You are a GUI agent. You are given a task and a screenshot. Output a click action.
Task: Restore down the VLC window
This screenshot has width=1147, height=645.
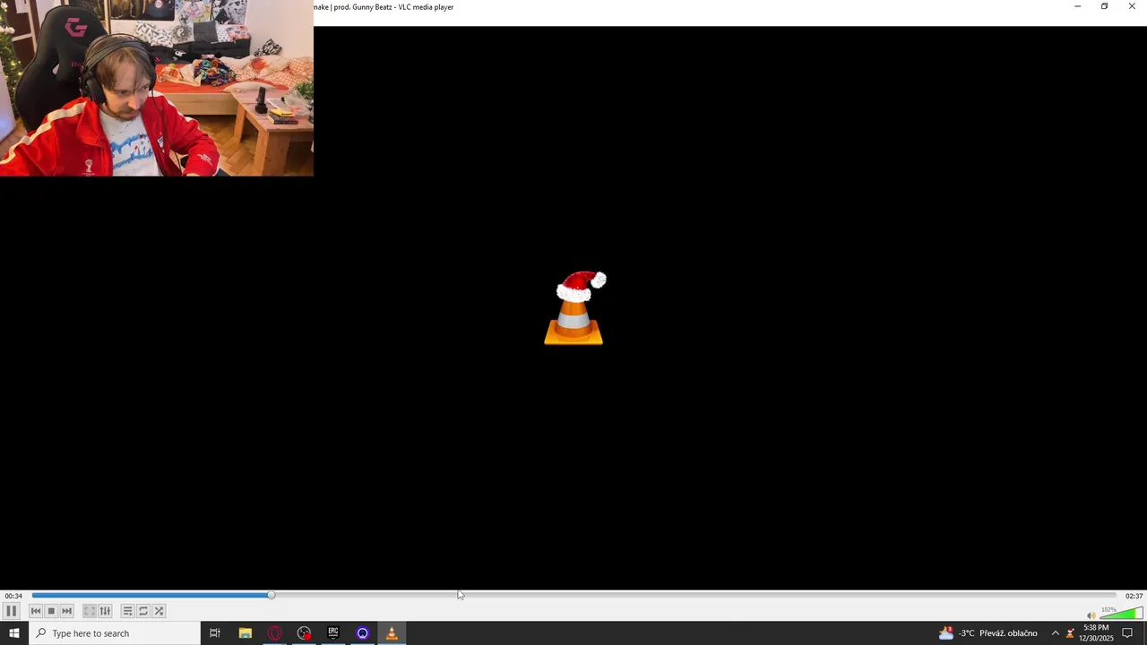point(1105,6)
